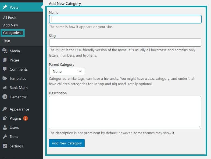The width and height of the screenshot is (211, 159).
Task: Click the Users person icon
Action: pos(5,127)
